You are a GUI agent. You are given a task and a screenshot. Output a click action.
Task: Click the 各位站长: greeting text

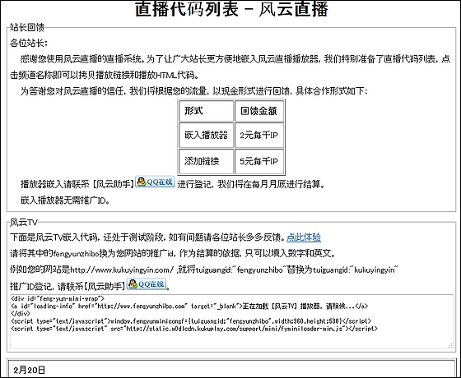click(x=29, y=43)
